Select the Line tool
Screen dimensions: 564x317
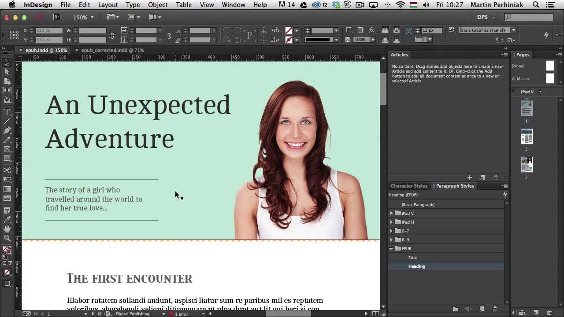pyautogui.click(x=7, y=121)
